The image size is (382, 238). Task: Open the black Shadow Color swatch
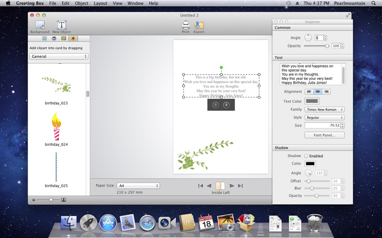[x=310, y=163]
